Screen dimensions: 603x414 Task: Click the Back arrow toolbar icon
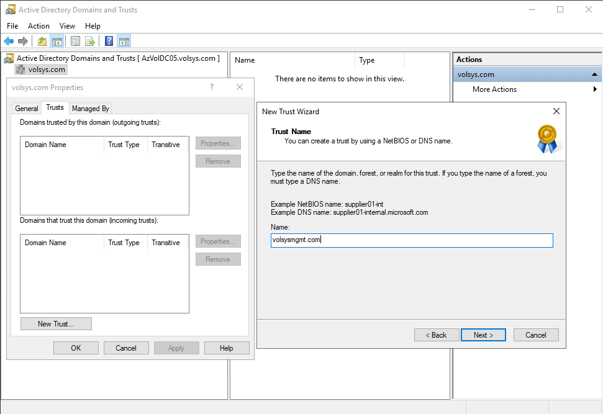(9, 42)
